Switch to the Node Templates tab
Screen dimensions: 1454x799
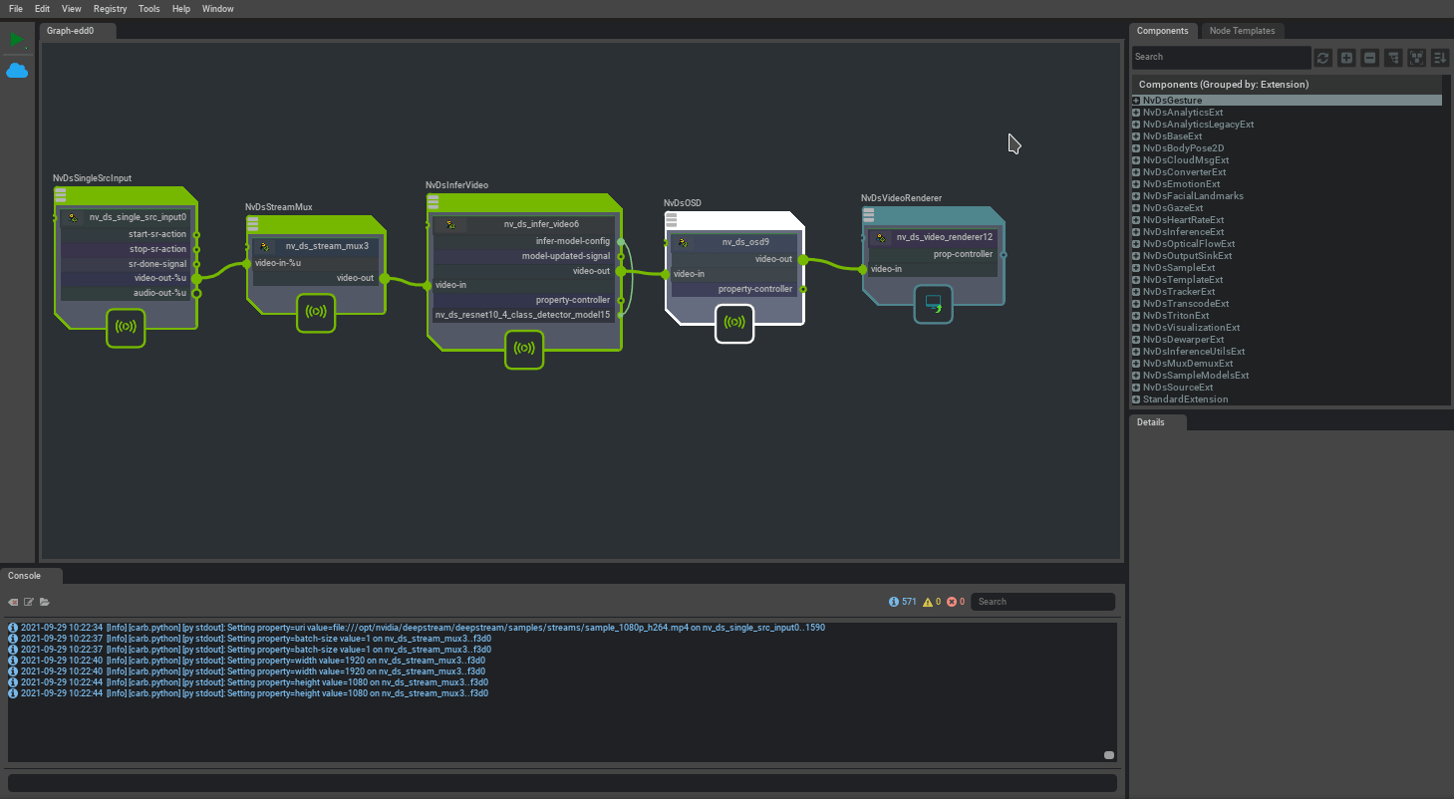click(x=1242, y=31)
